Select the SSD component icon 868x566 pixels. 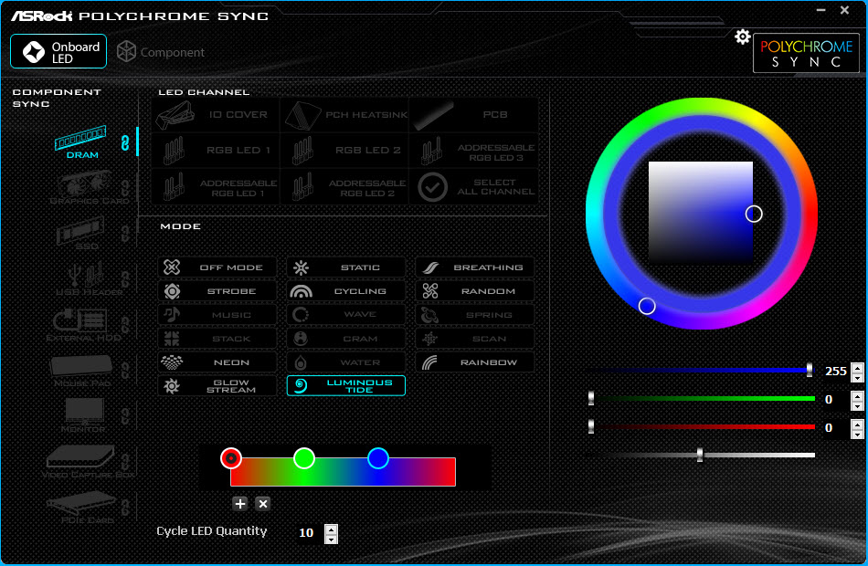(80, 234)
